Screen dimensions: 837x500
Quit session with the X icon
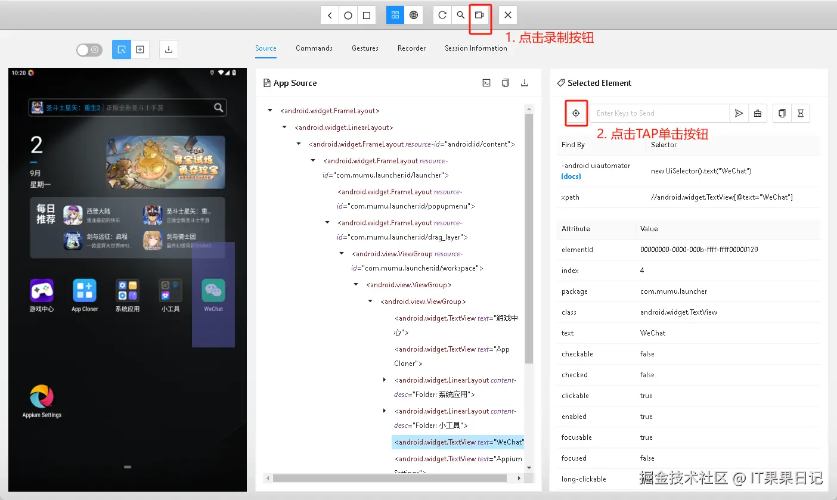point(508,15)
